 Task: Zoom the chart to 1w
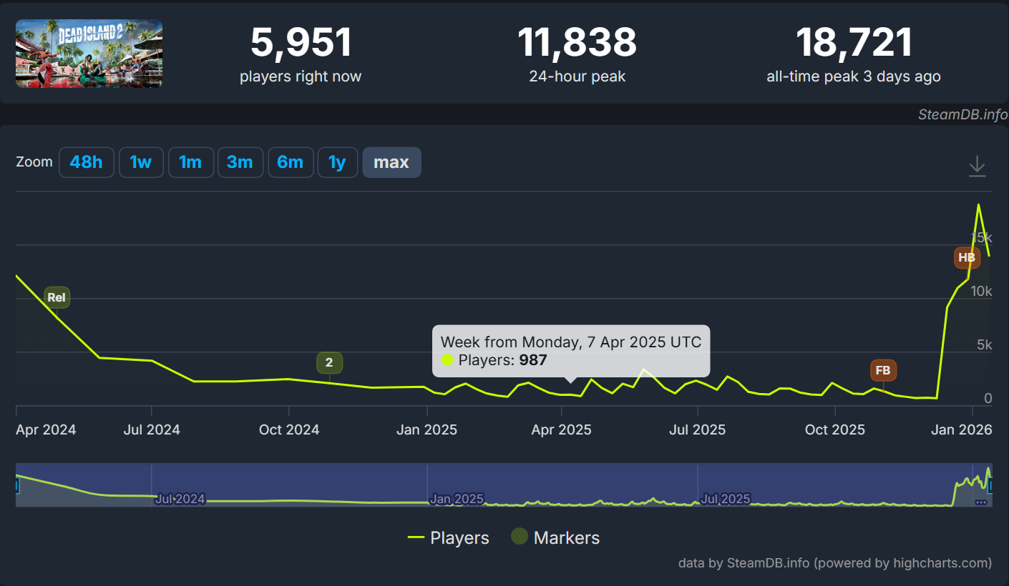[x=141, y=162]
